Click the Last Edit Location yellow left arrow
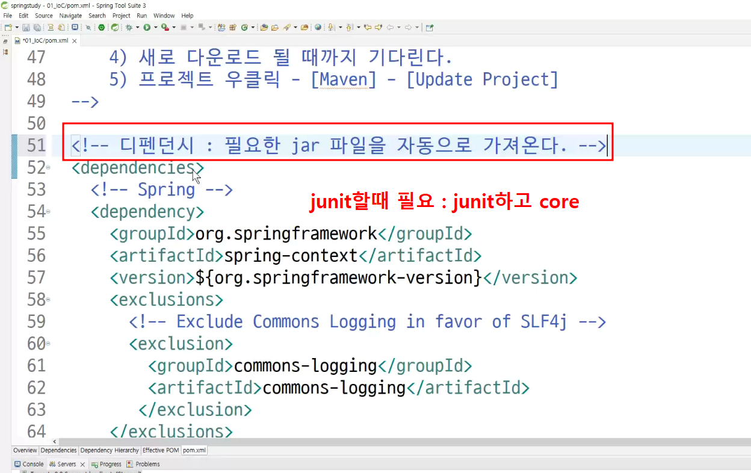Screen dimensions: 751x473 (x=368, y=27)
